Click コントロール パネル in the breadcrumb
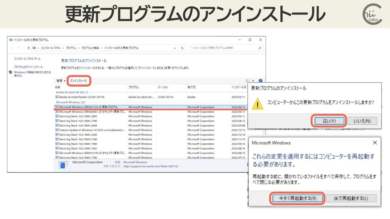390x219 pixels. point(51,48)
